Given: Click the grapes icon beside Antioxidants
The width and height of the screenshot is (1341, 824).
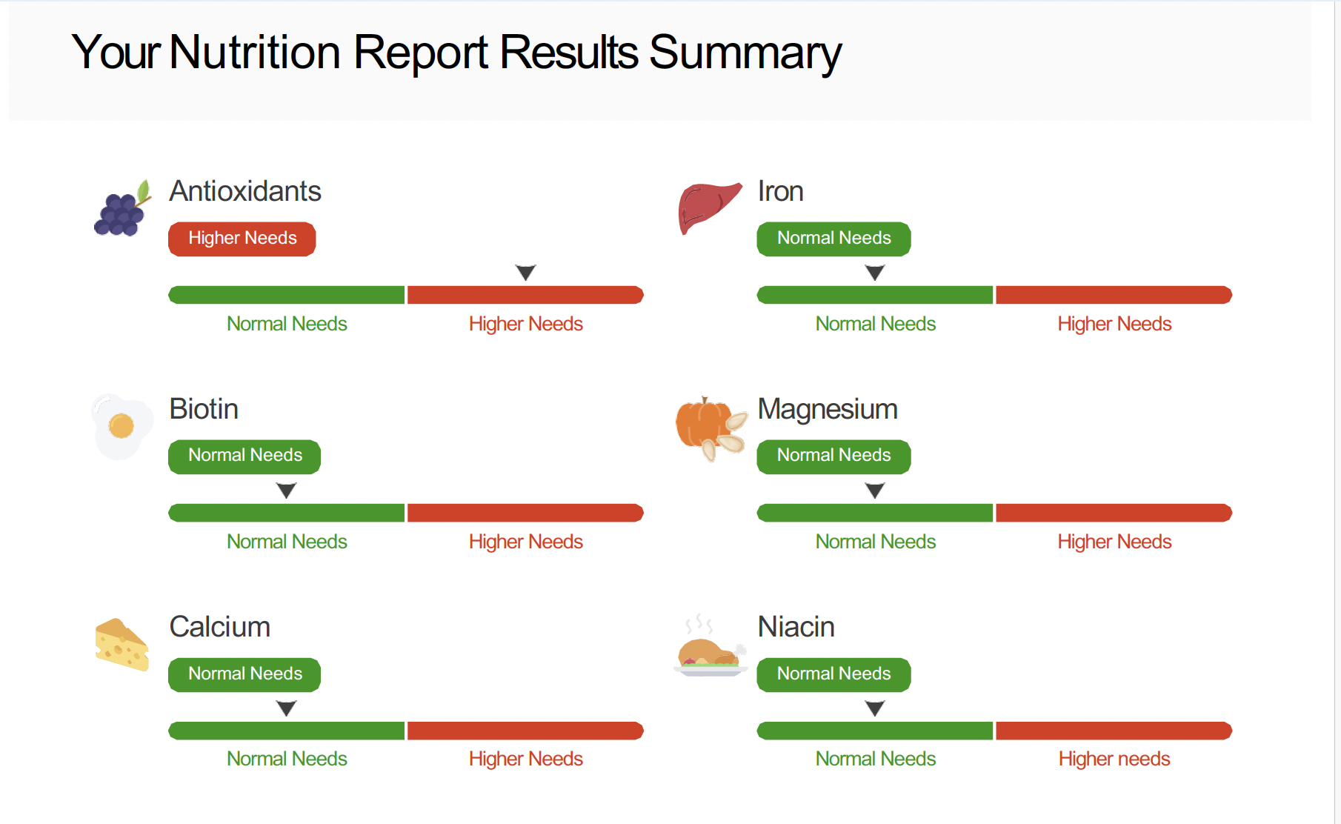Looking at the screenshot, I should pos(122,210).
